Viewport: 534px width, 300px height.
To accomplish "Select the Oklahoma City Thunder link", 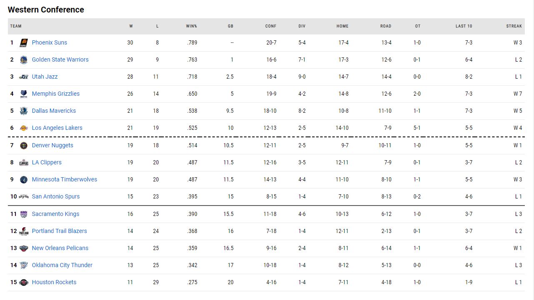I will point(62,265).
